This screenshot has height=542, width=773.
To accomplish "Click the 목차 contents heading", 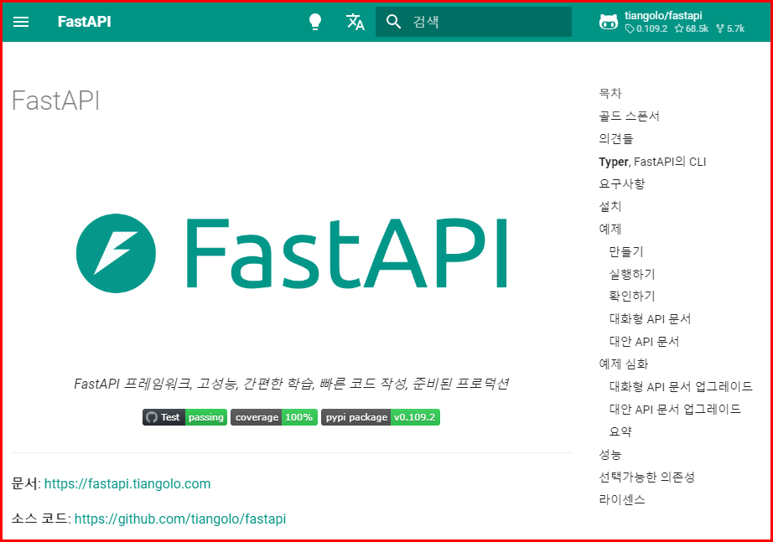I will coord(610,94).
